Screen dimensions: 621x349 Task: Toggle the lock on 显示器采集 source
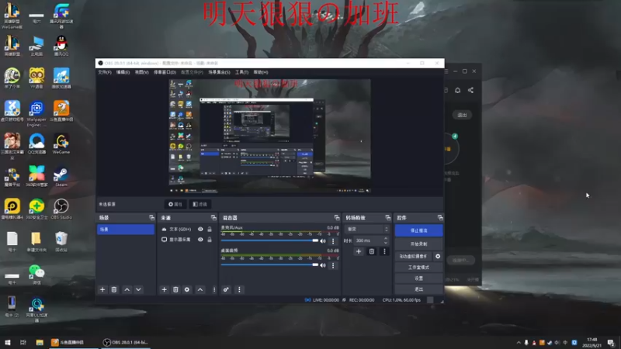pyautogui.click(x=210, y=240)
